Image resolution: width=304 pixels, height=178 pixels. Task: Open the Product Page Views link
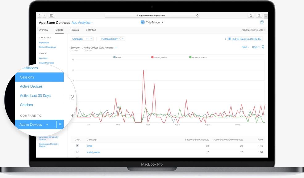click(48, 47)
